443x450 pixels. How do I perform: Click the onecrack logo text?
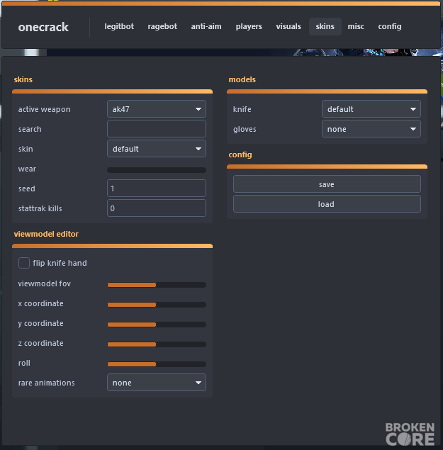[43, 27]
